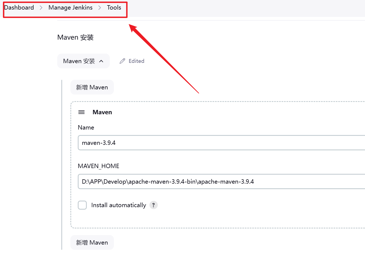Click the MAVEN_HOME label
365x261 pixels.
[99, 166]
